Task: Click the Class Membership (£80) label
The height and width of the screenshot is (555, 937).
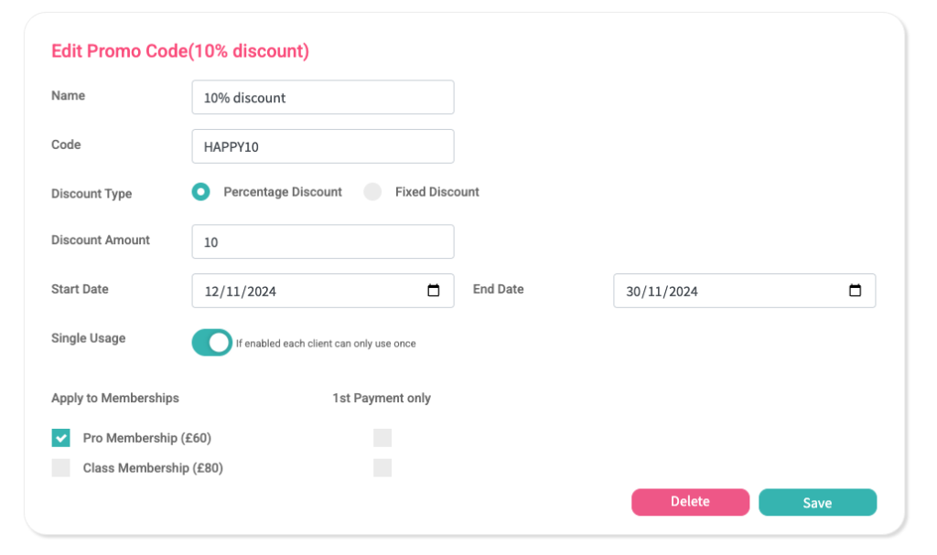Action: pyautogui.click(x=153, y=468)
